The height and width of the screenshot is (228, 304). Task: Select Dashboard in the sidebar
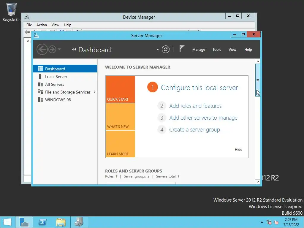[x=65, y=69]
